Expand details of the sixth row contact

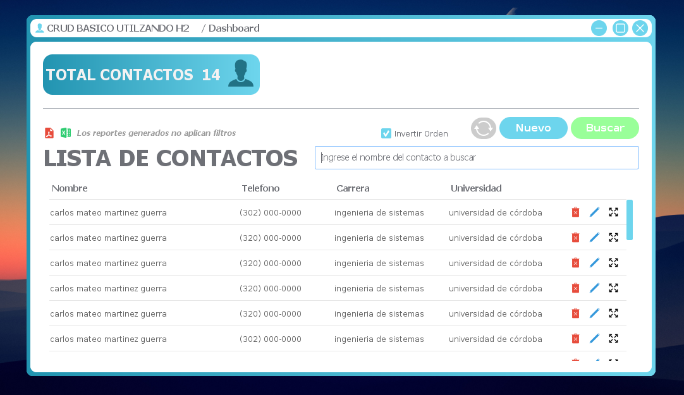pyautogui.click(x=613, y=339)
